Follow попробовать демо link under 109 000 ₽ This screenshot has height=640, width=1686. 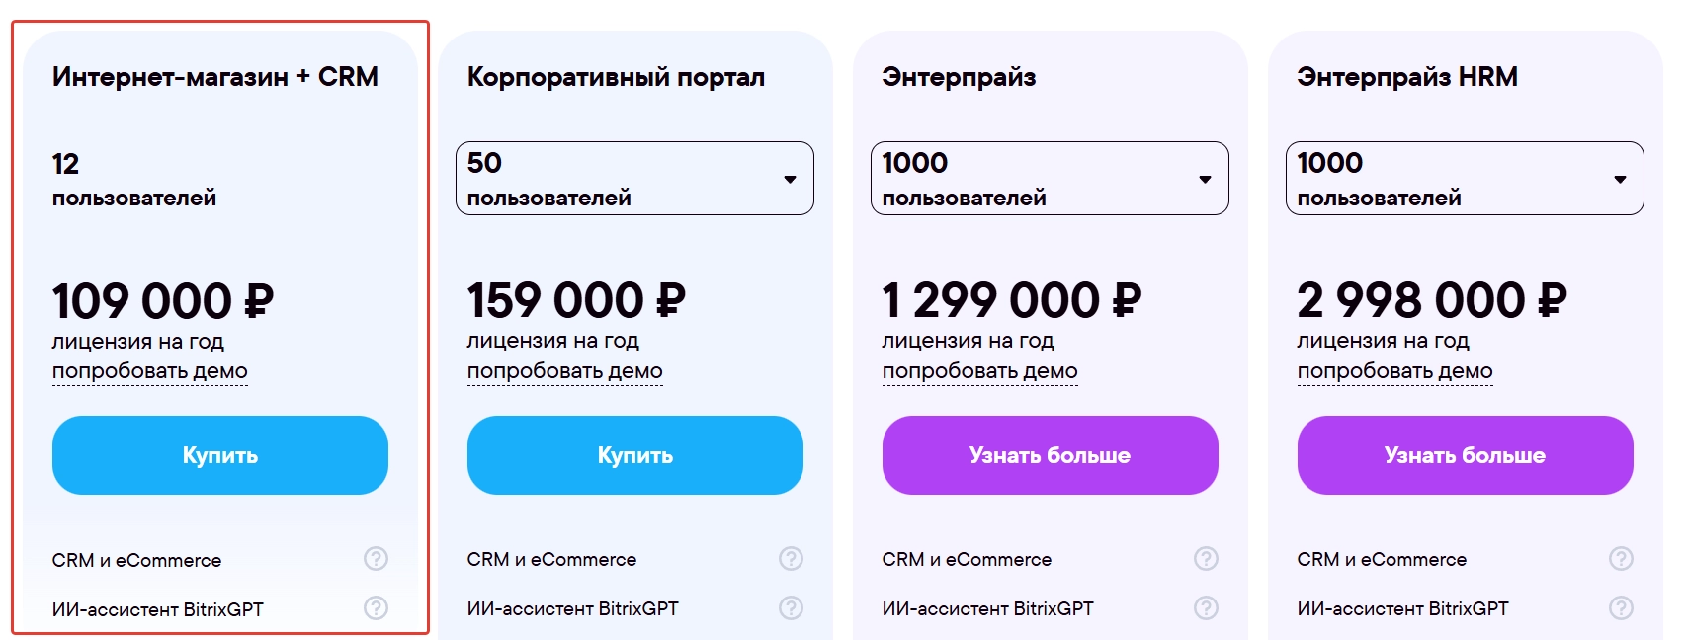pyautogui.click(x=150, y=371)
